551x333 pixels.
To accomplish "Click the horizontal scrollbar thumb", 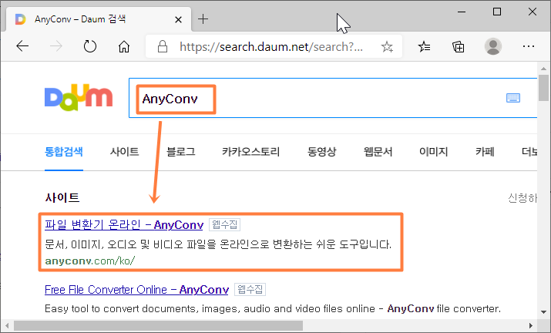I will (158, 325).
